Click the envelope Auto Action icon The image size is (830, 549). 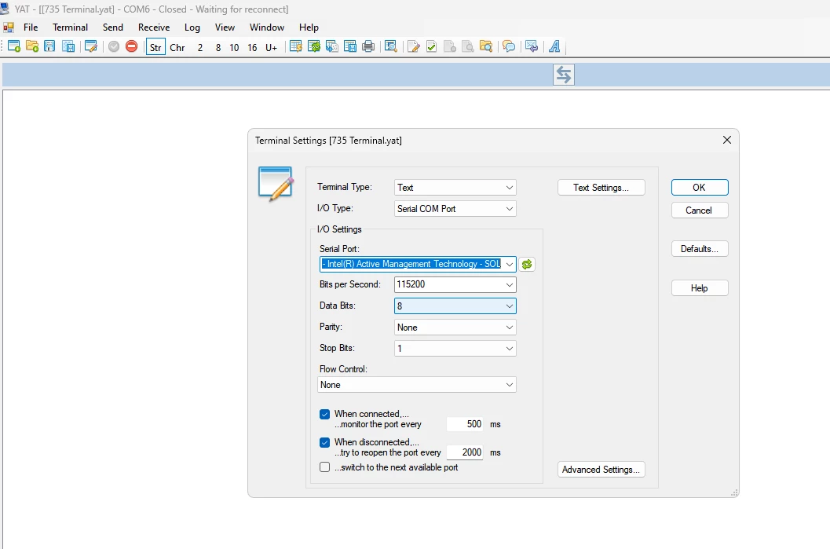532,46
